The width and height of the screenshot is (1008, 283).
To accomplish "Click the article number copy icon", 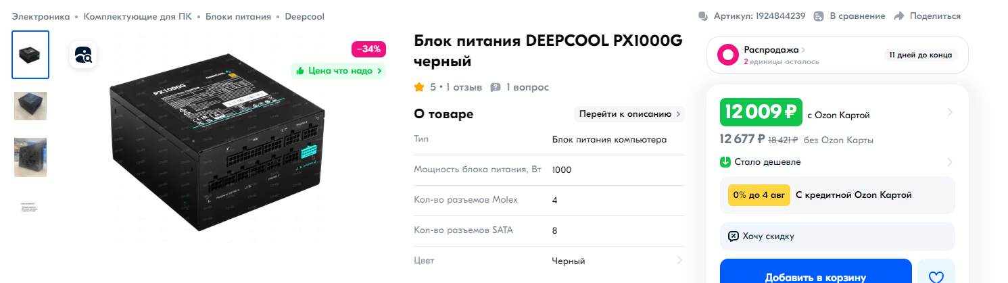I will 703,16.
